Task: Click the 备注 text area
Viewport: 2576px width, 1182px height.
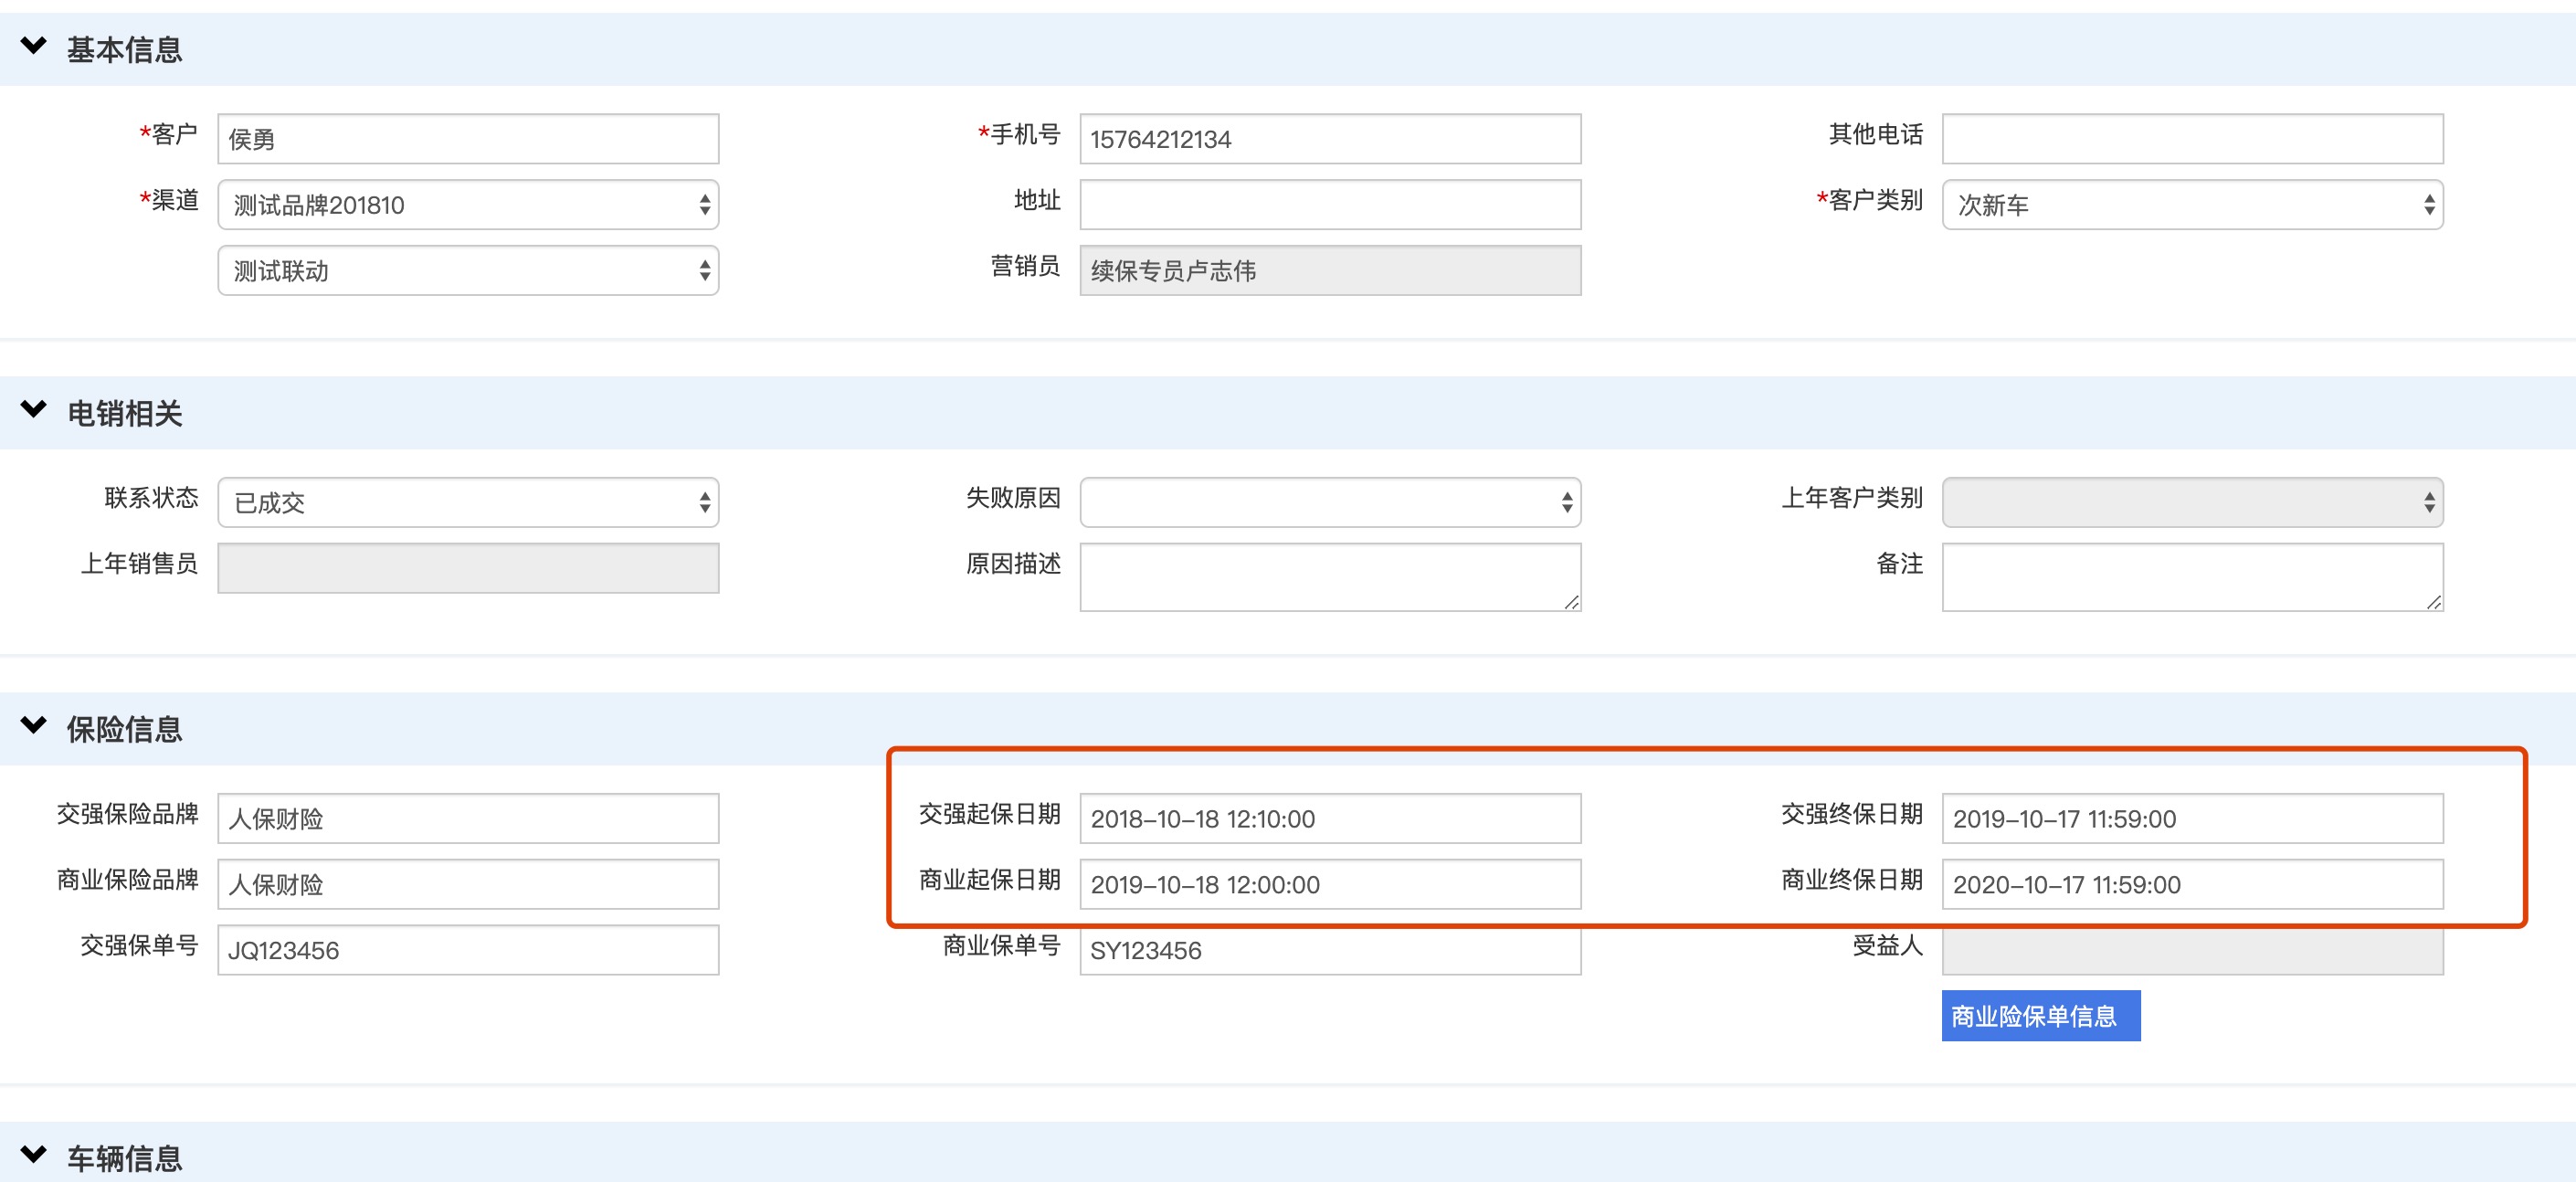Action: pyautogui.click(x=2191, y=577)
